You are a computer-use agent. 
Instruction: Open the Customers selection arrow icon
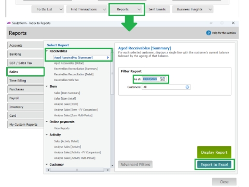click(187, 87)
